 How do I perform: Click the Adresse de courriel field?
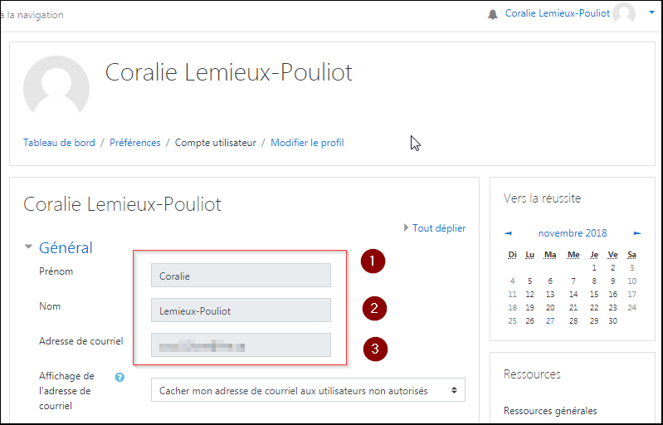click(241, 345)
